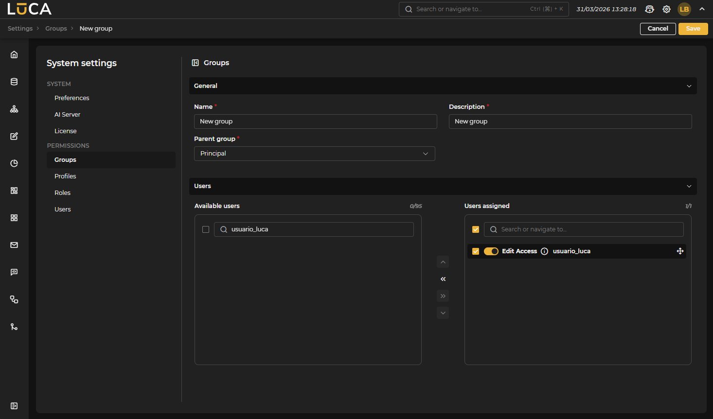Click the Description input field
This screenshot has width=713, height=419.
point(570,122)
